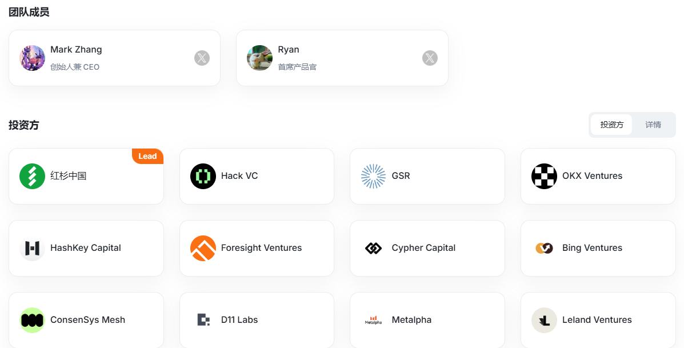Click the Hack VC logo icon
The image size is (684, 348).
pyautogui.click(x=203, y=176)
